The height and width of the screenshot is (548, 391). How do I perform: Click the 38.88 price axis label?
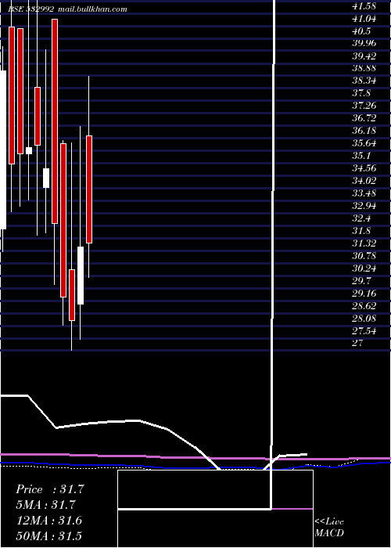click(x=364, y=68)
